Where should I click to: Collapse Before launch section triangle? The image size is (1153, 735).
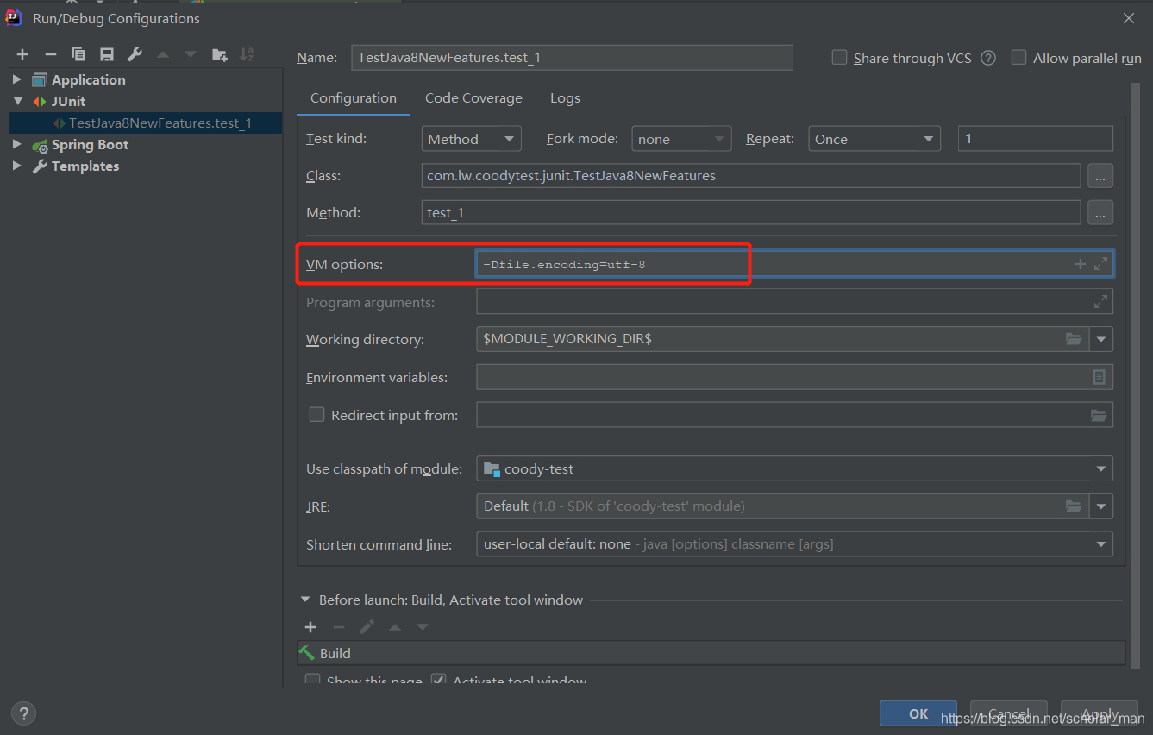coord(305,600)
